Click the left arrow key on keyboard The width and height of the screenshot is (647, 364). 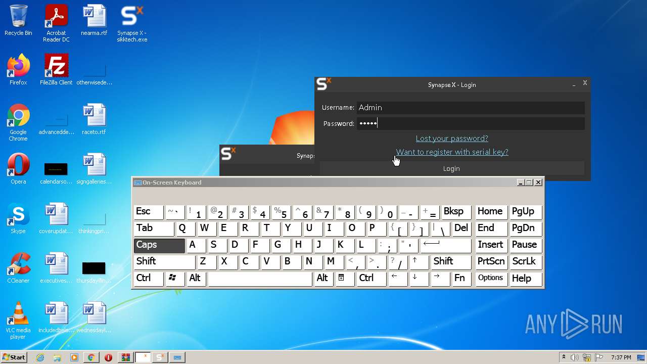tap(397, 279)
